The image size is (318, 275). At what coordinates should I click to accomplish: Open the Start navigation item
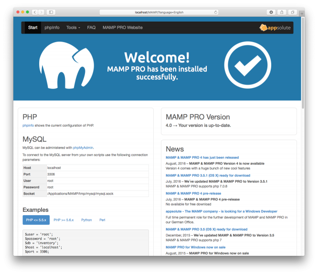click(33, 28)
